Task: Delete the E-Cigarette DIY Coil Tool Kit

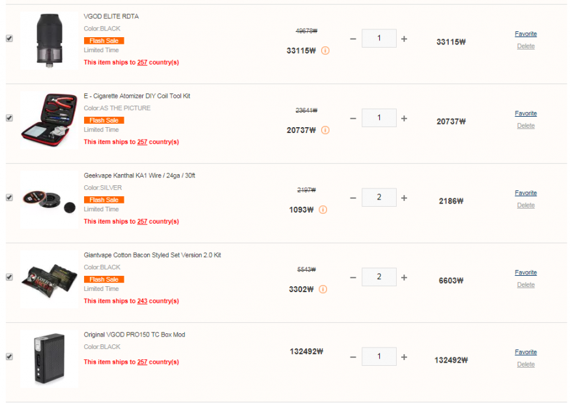Action: pos(526,126)
